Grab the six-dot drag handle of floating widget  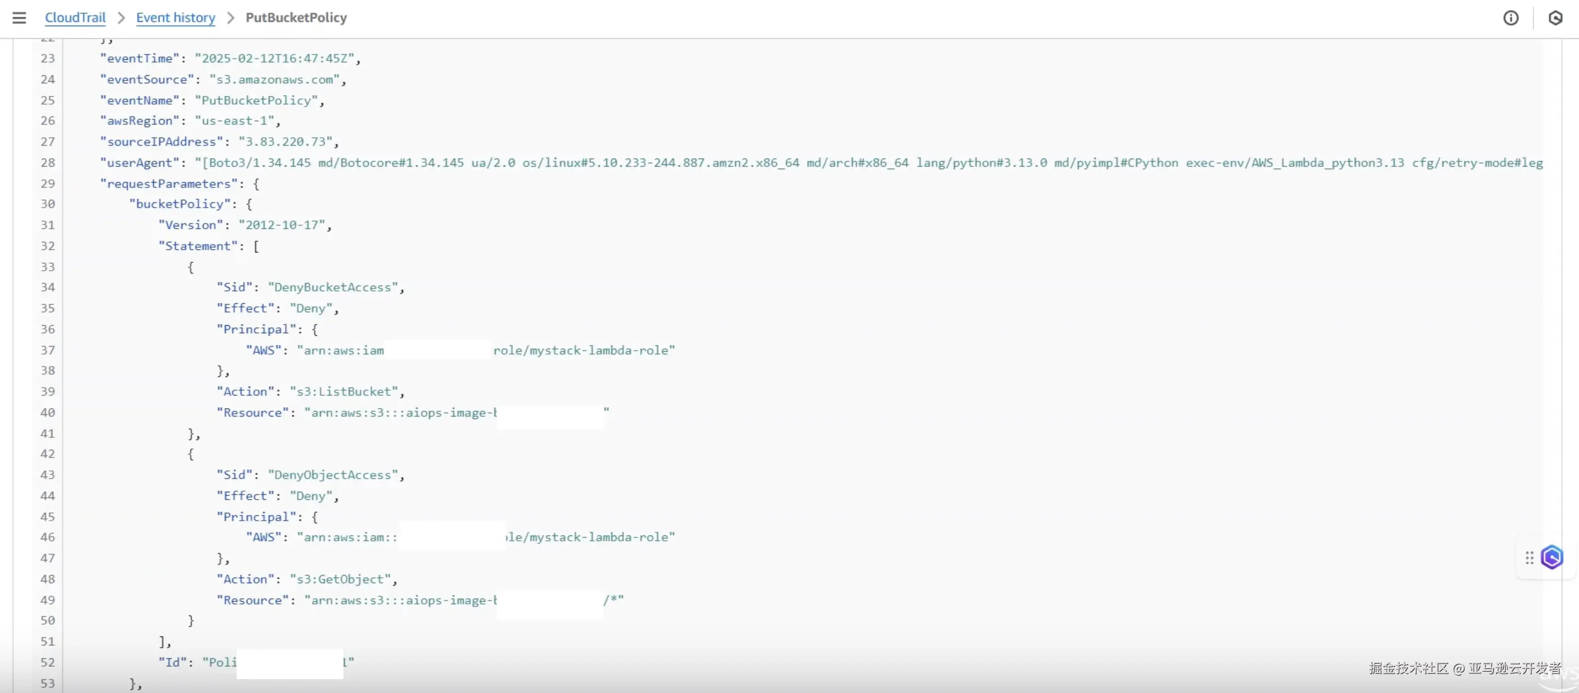tap(1529, 557)
